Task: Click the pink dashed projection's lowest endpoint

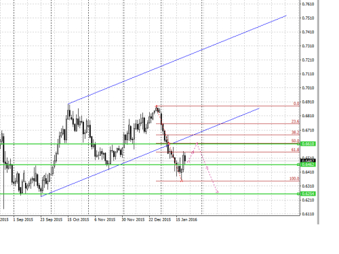Action: [218, 192]
